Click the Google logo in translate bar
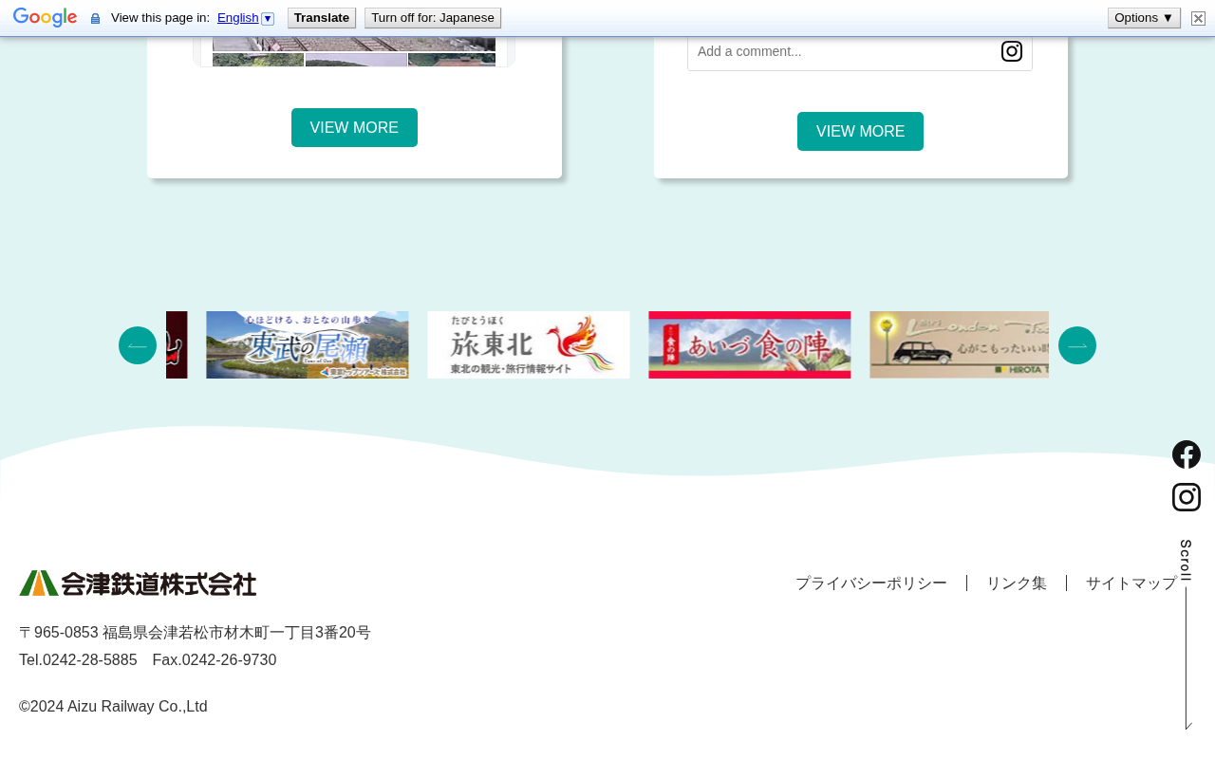 tap(46, 18)
